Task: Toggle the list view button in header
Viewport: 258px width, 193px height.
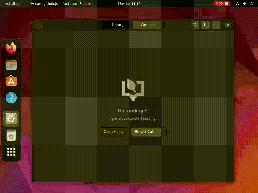Action: pos(205,25)
